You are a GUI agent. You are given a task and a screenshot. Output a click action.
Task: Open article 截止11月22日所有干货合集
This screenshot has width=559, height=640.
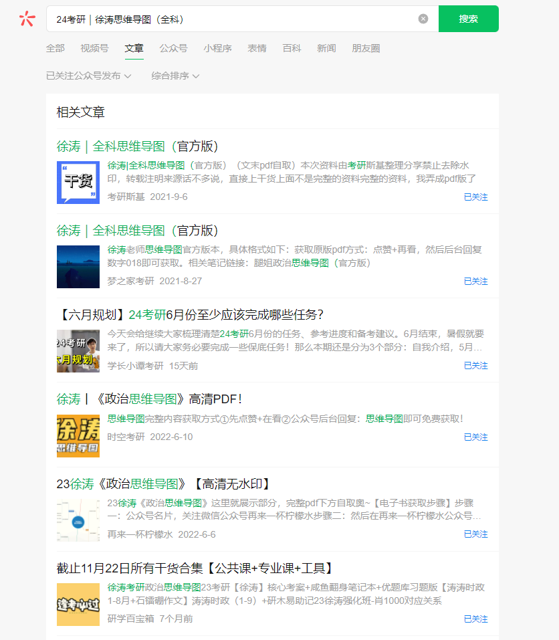pyautogui.click(x=196, y=568)
